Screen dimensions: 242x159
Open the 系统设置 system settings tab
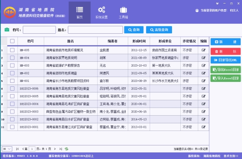coord(102,13)
